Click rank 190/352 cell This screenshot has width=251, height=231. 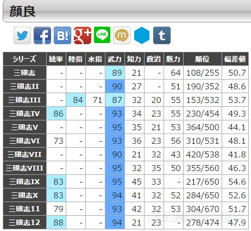coord(203,86)
